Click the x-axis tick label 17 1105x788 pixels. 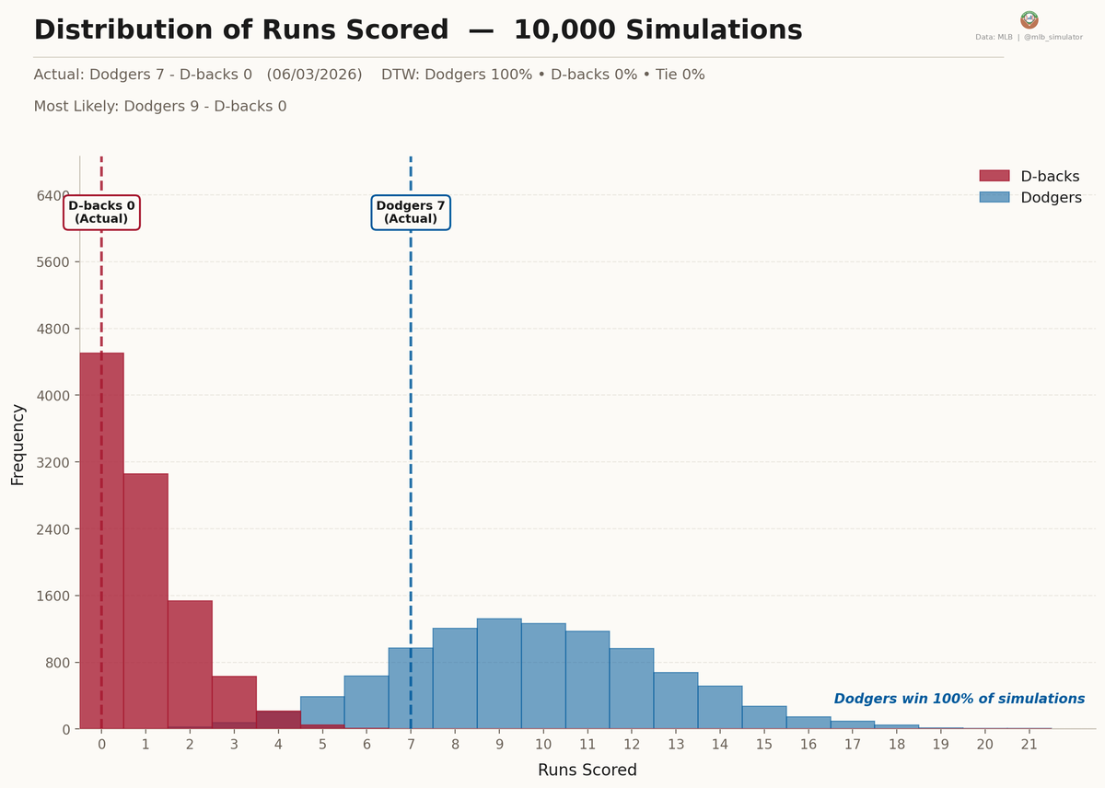(x=853, y=744)
